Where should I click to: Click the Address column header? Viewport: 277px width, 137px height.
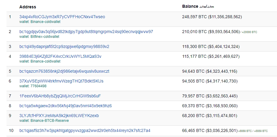[27, 7]
